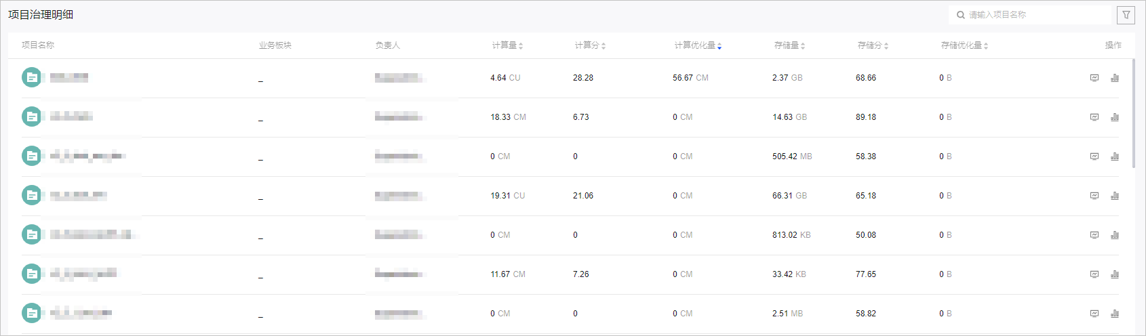Open bar chart for 68.66 storage-score row
The height and width of the screenshot is (336, 1146).
[x=1115, y=78]
